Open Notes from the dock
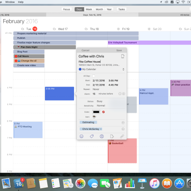 click(43, 183)
